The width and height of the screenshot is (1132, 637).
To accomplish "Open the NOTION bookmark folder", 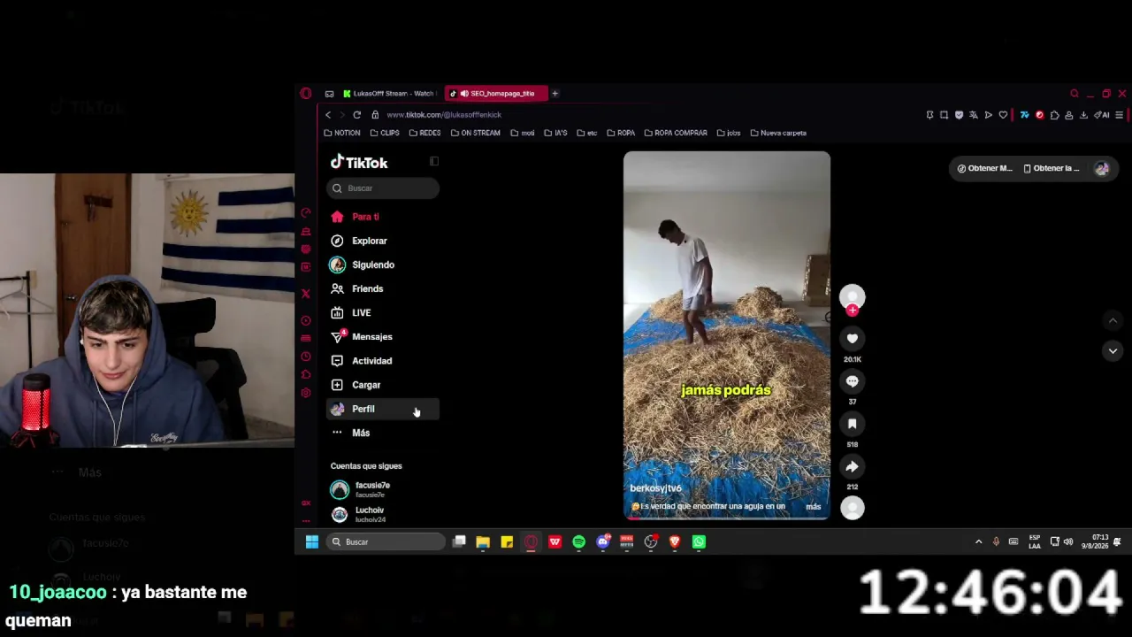I will (342, 133).
